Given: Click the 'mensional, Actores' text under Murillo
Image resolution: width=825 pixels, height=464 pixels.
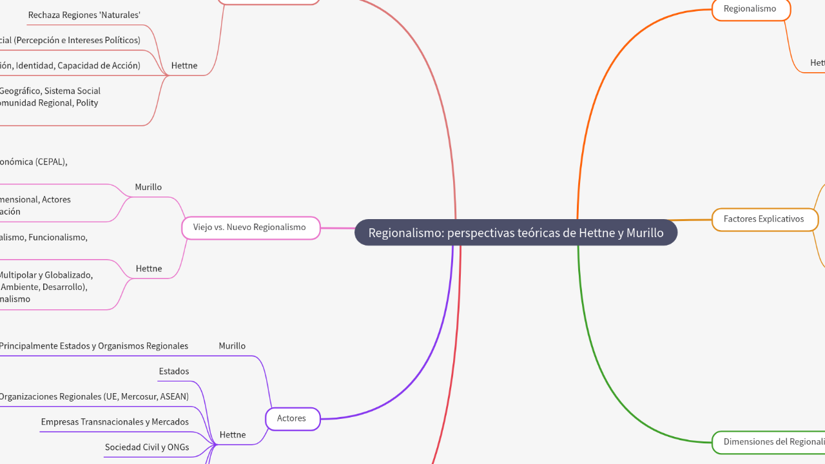Looking at the screenshot, I should (35, 200).
